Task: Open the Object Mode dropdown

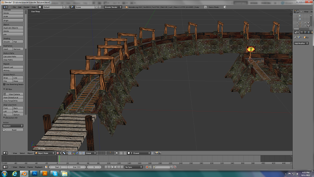Action: (x=45, y=153)
